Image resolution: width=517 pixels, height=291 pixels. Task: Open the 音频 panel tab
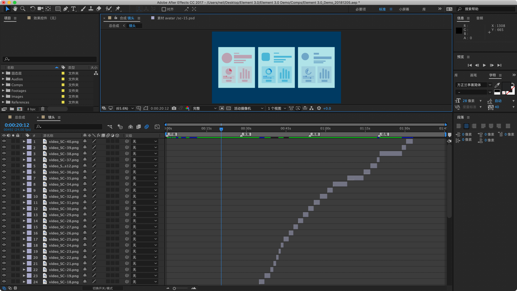click(480, 18)
